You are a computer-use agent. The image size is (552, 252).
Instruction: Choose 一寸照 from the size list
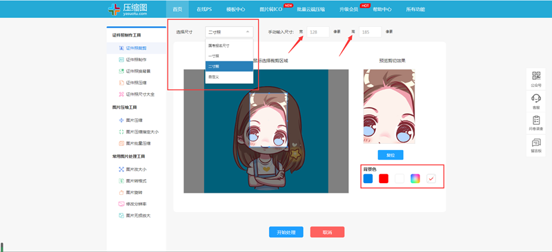tap(229, 56)
